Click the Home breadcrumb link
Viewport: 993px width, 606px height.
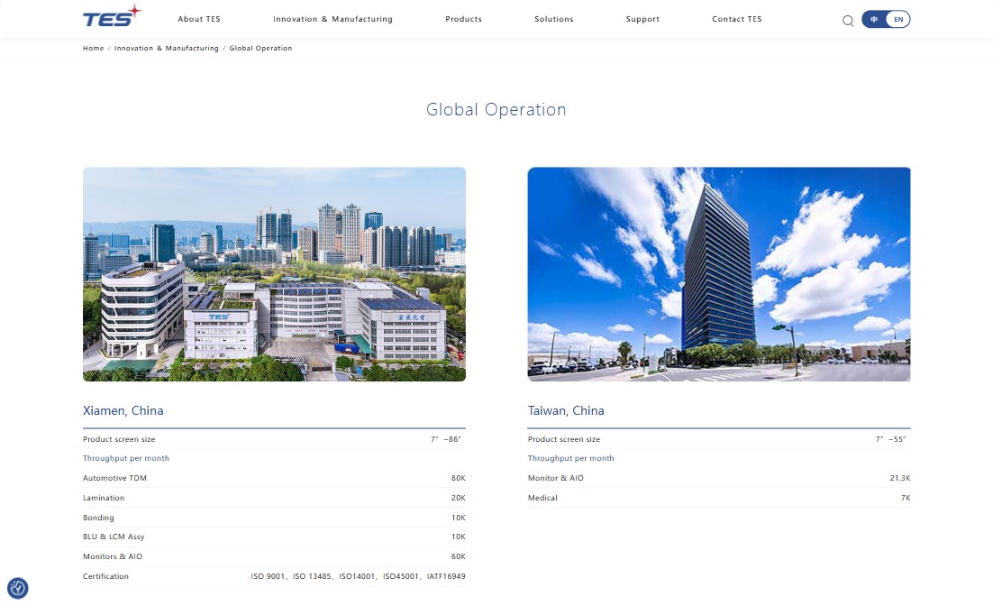pyautogui.click(x=94, y=49)
